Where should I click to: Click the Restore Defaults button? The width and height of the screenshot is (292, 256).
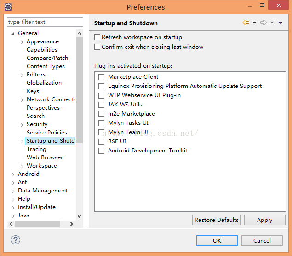(x=217, y=220)
